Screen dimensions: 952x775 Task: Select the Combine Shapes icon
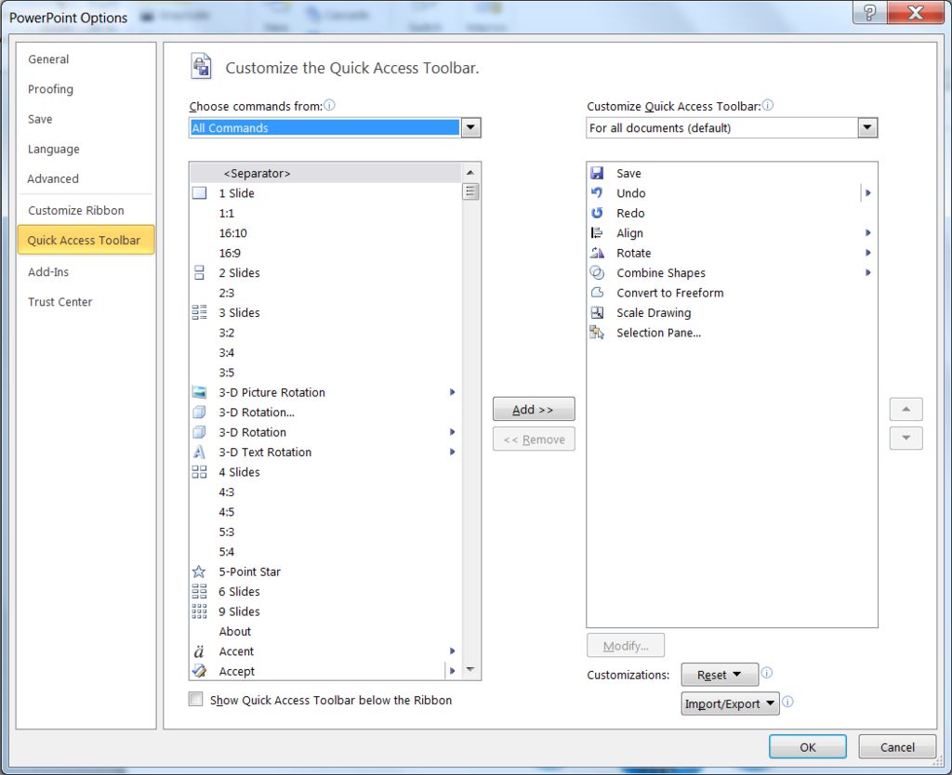597,273
